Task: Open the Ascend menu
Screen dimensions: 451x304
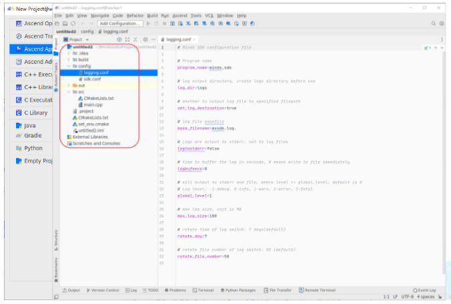Action: coord(179,15)
